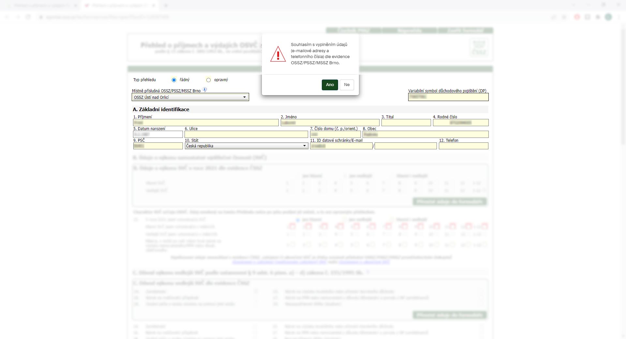
Task: Click the Ulice input field
Action: tap(246, 134)
